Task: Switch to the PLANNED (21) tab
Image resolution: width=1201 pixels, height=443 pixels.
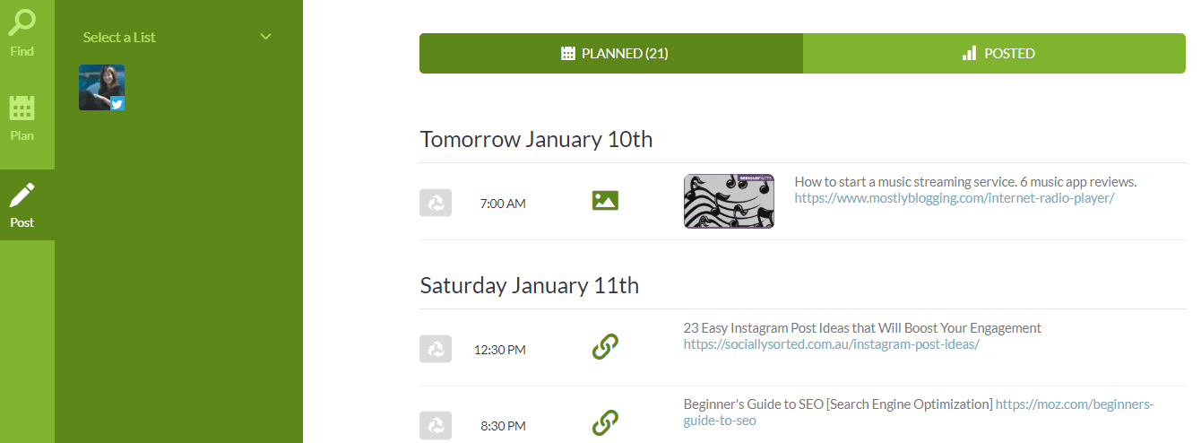Action: click(x=611, y=53)
